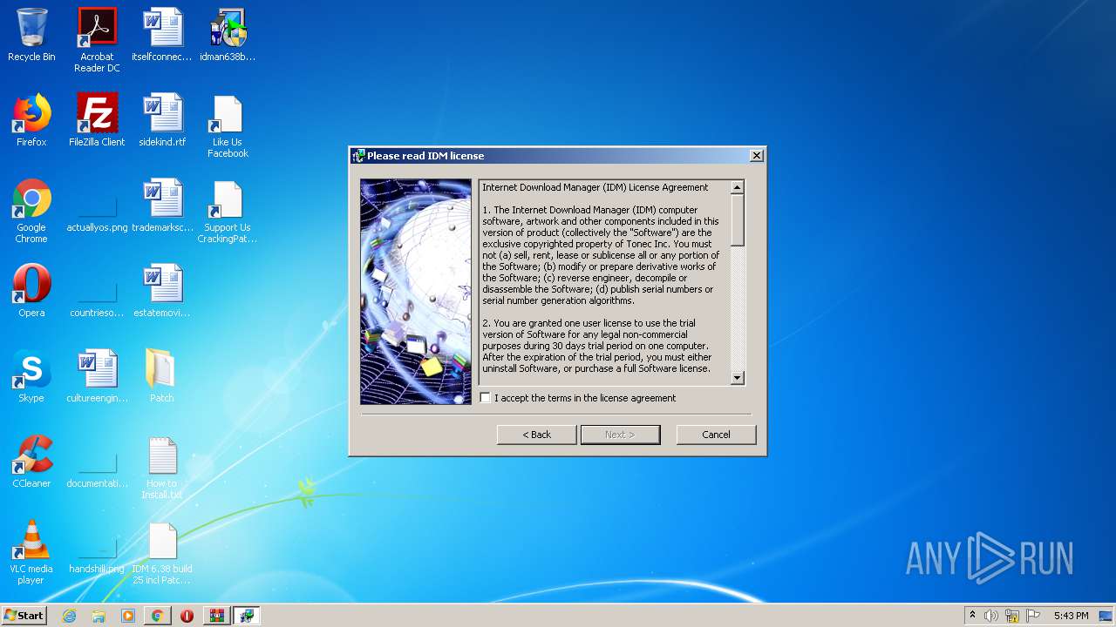Open Action Center flag tray icon

coord(1033,616)
